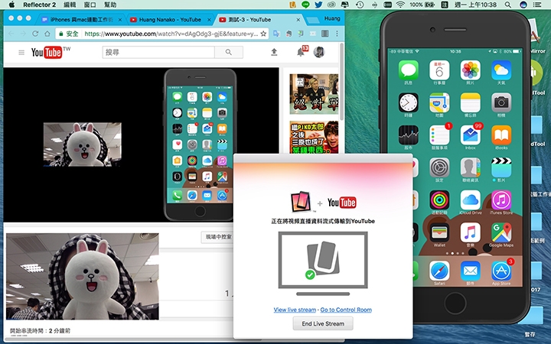Click the LINE menu bar icon
The width and height of the screenshot is (551, 344).
305,5
